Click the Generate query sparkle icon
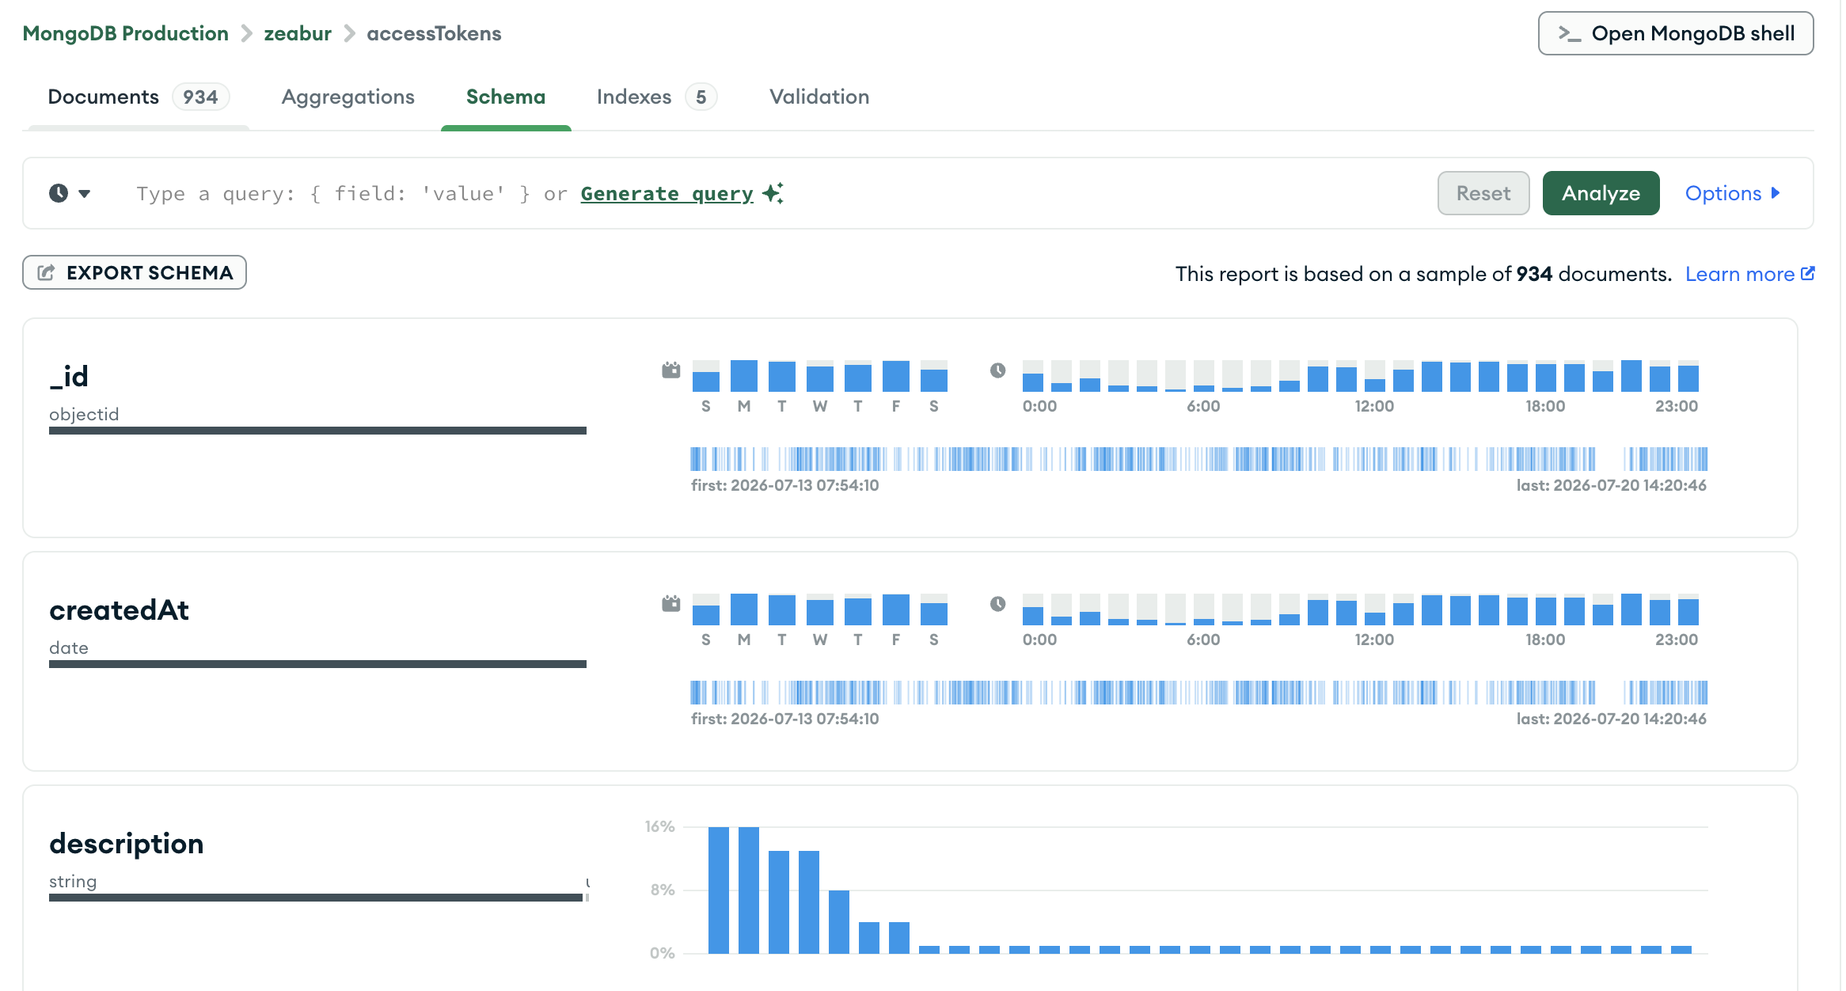1846x991 pixels. (773, 193)
